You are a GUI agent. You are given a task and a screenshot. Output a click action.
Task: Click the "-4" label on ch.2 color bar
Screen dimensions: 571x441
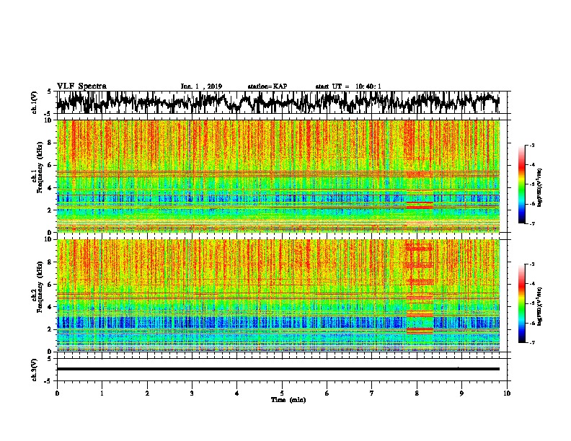pyautogui.click(x=531, y=284)
